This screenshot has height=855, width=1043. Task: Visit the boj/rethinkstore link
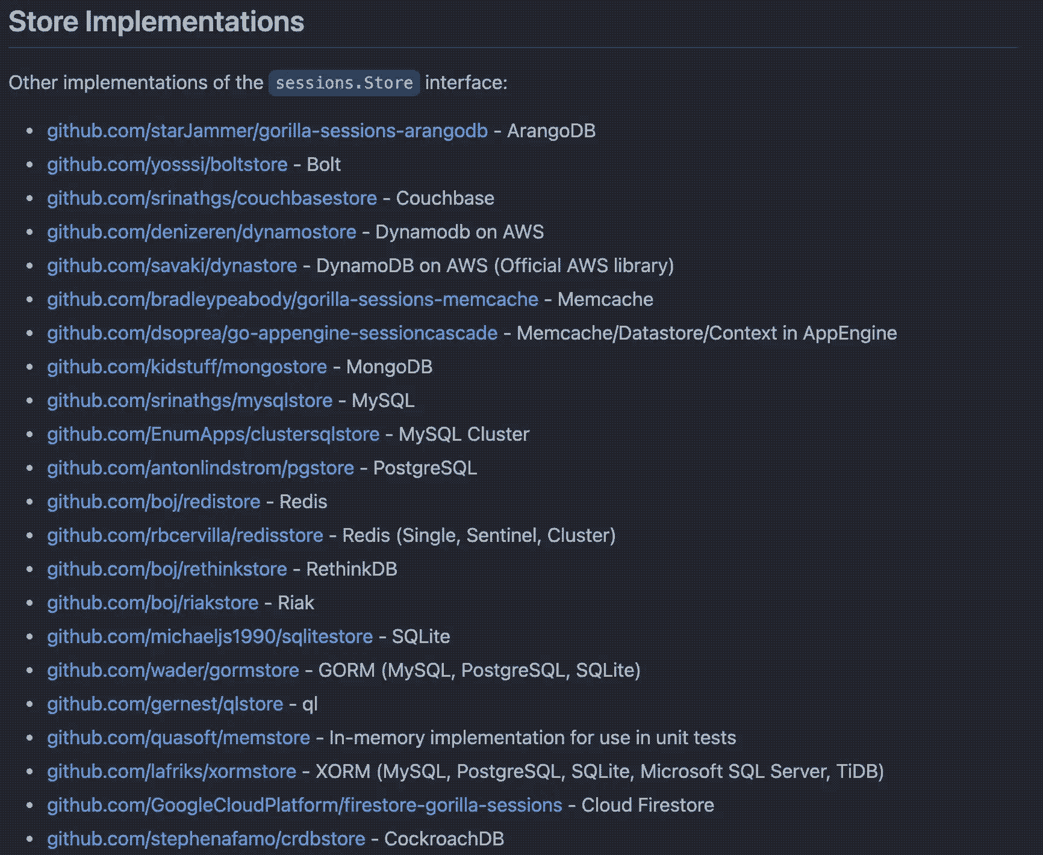(x=167, y=569)
